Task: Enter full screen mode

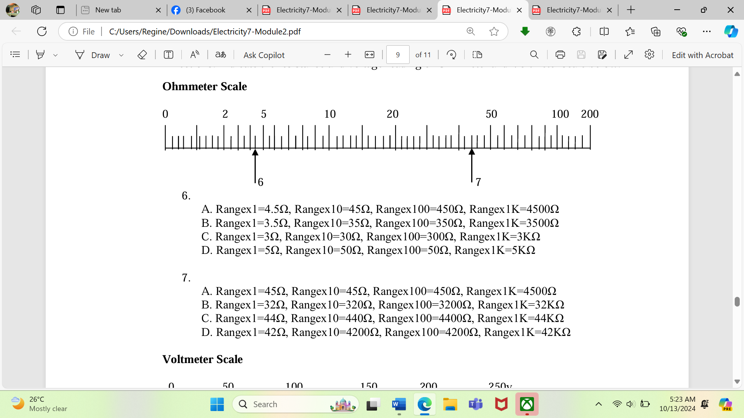Action: (x=629, y=55)
